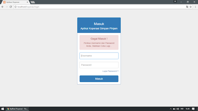Image resolution: width=198 pixels, height=111 pixels.
Task: Click the volume tray icon
Action: (x=178, y=109)
